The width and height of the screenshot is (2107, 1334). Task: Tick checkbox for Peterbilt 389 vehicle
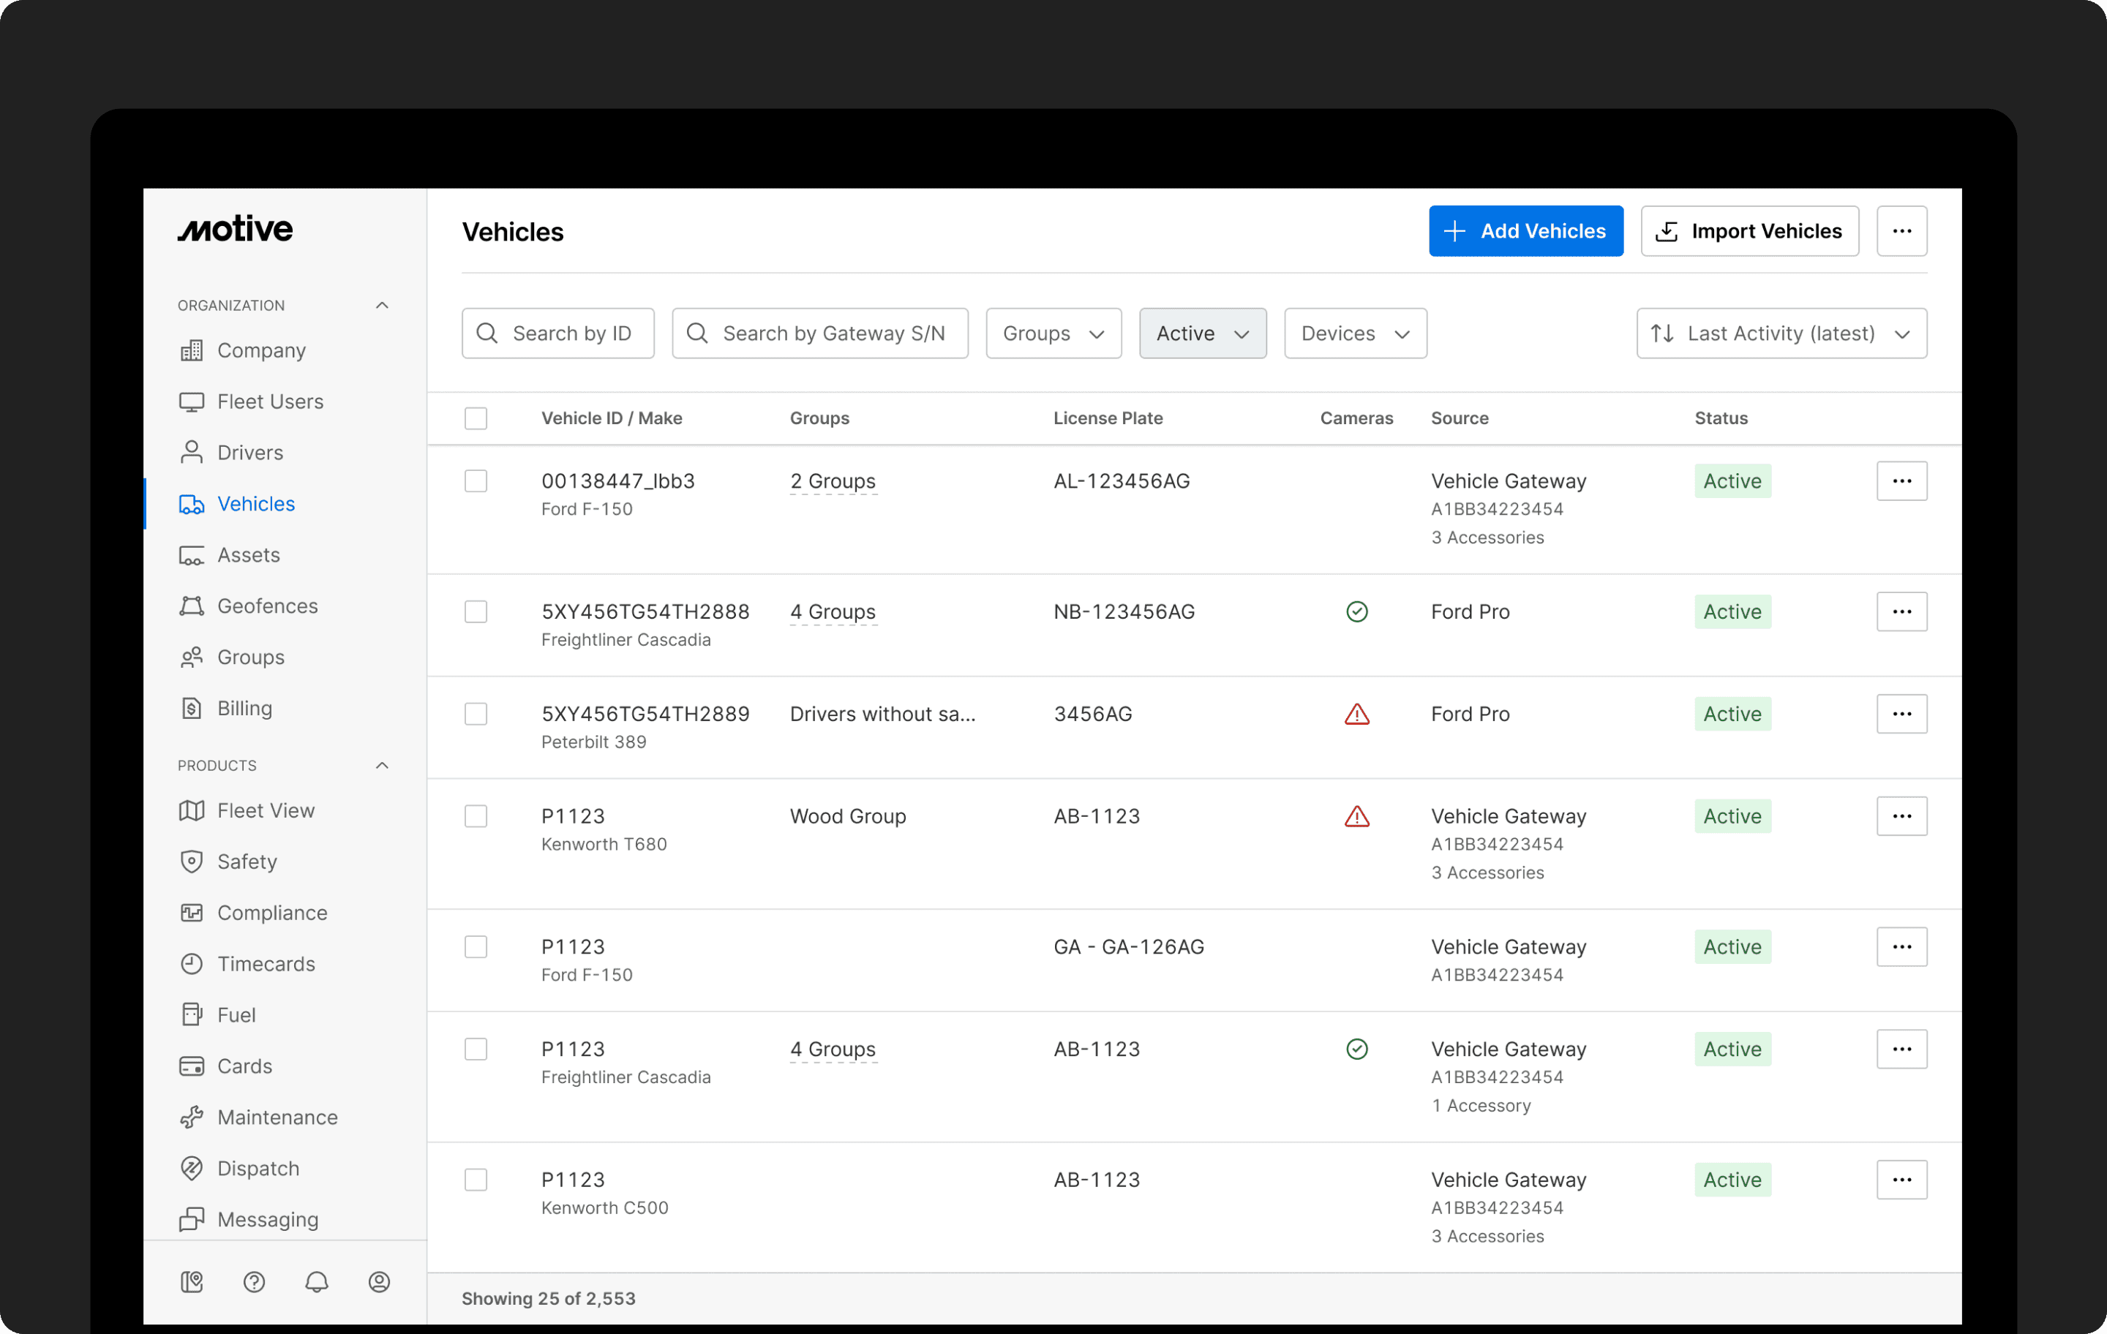tap(476, 714)
